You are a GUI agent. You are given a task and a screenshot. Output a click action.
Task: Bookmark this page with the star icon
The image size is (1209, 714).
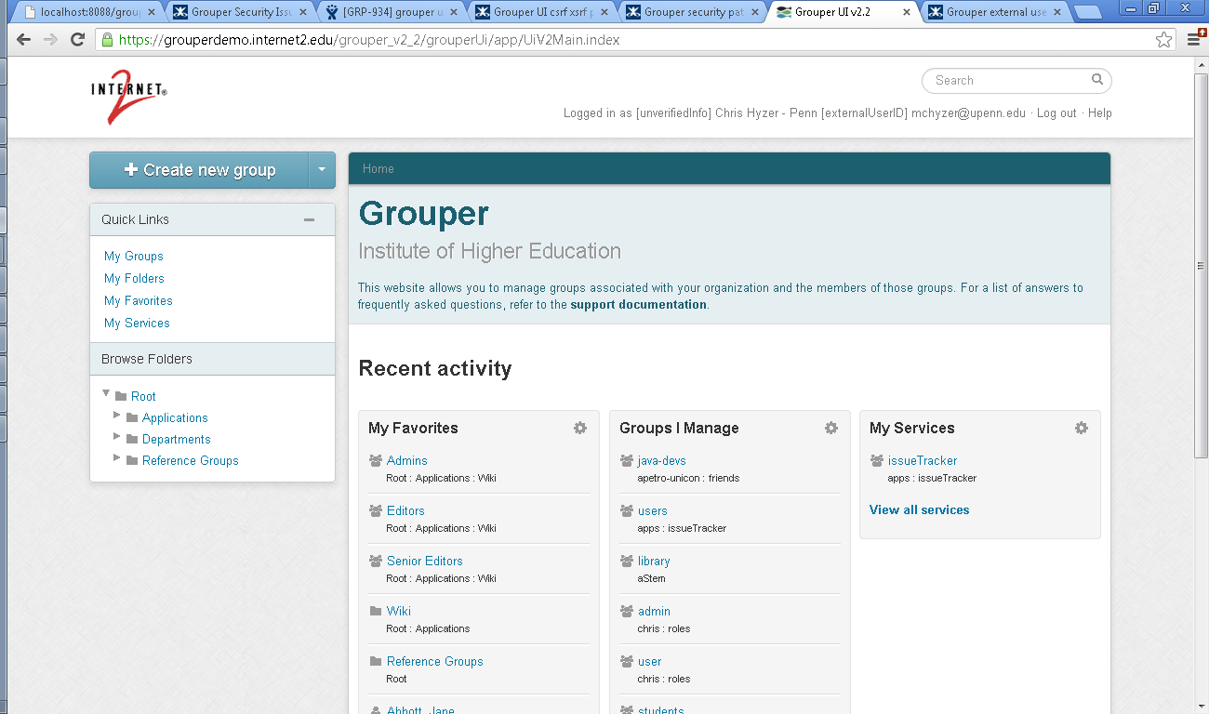coord(1163,40)
